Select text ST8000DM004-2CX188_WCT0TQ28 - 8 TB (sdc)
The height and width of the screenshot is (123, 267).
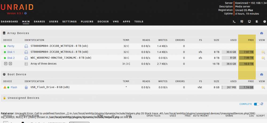coord(59,46)
